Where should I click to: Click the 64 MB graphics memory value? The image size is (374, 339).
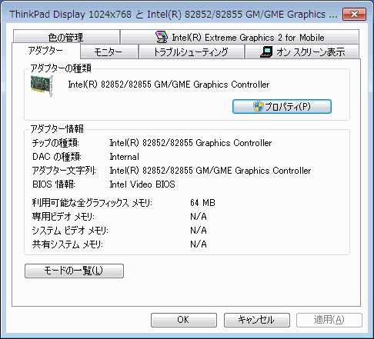[202, 203]
